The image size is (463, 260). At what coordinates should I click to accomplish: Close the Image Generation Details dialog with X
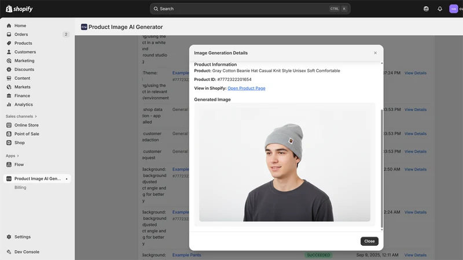375,53
